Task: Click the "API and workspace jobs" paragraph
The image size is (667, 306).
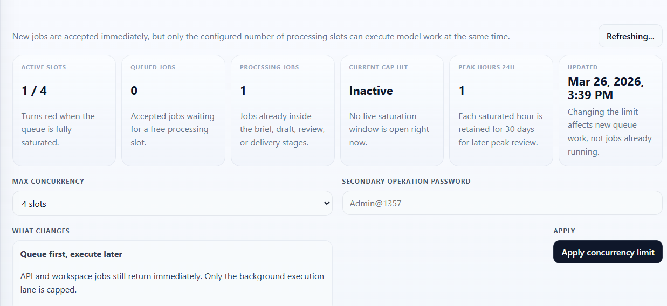Action: (x=172, y=283)
